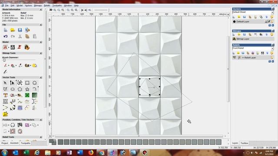Toggle lock icon on Default Layer
Image resolution: width=278 pixels, height=156 pixels.
tap(266, 22)
